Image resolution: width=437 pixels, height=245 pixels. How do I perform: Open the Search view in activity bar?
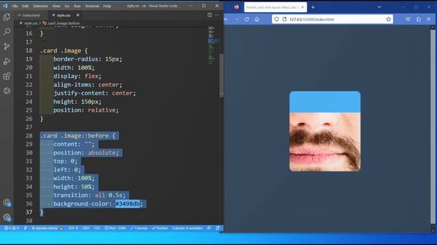click(7, 32)
